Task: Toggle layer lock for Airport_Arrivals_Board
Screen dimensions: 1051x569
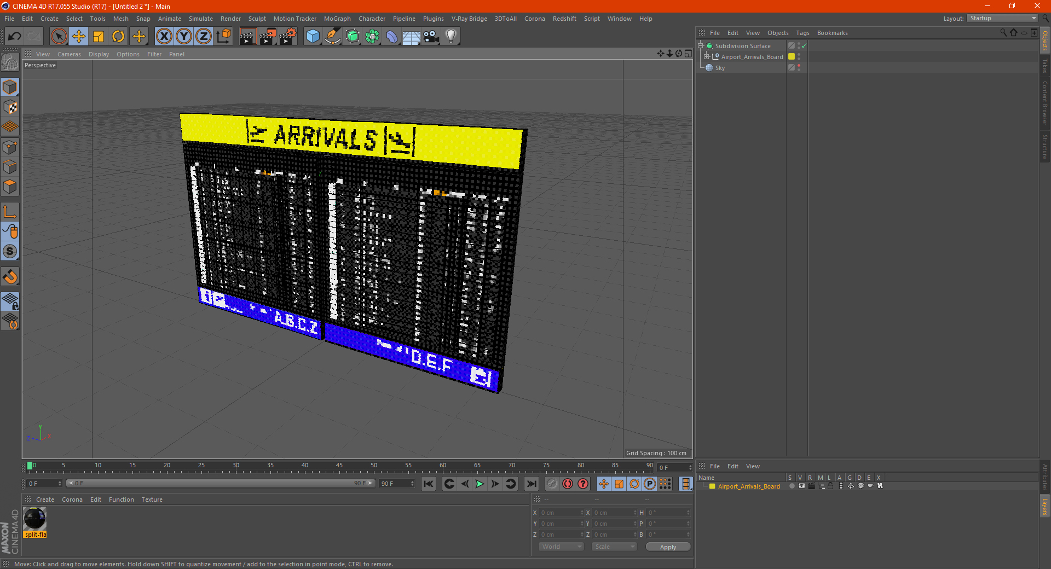Action: [x=830, y=486]
